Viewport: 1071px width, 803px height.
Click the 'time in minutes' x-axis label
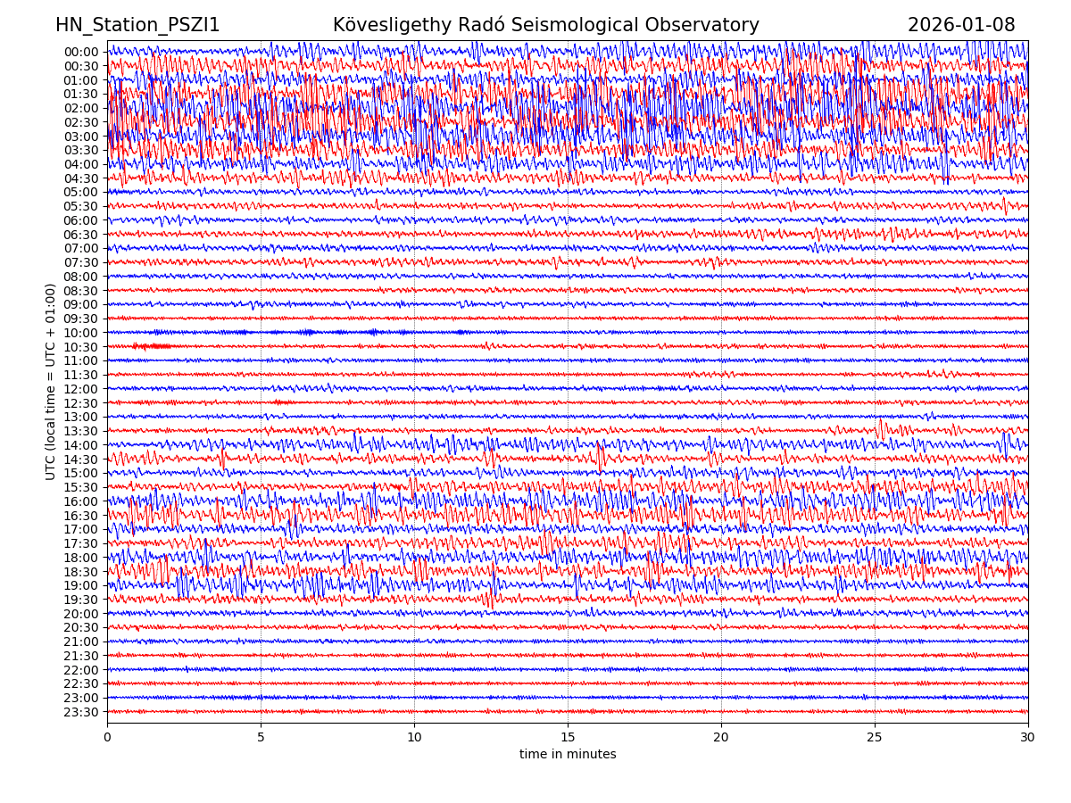tap(568, 755)
